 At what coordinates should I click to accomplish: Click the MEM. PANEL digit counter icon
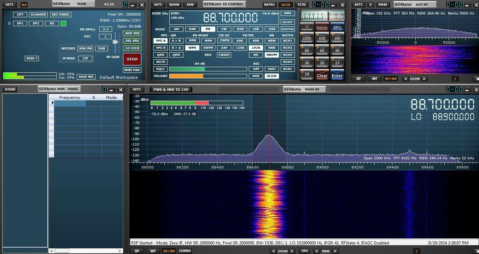tap(104, 89)
